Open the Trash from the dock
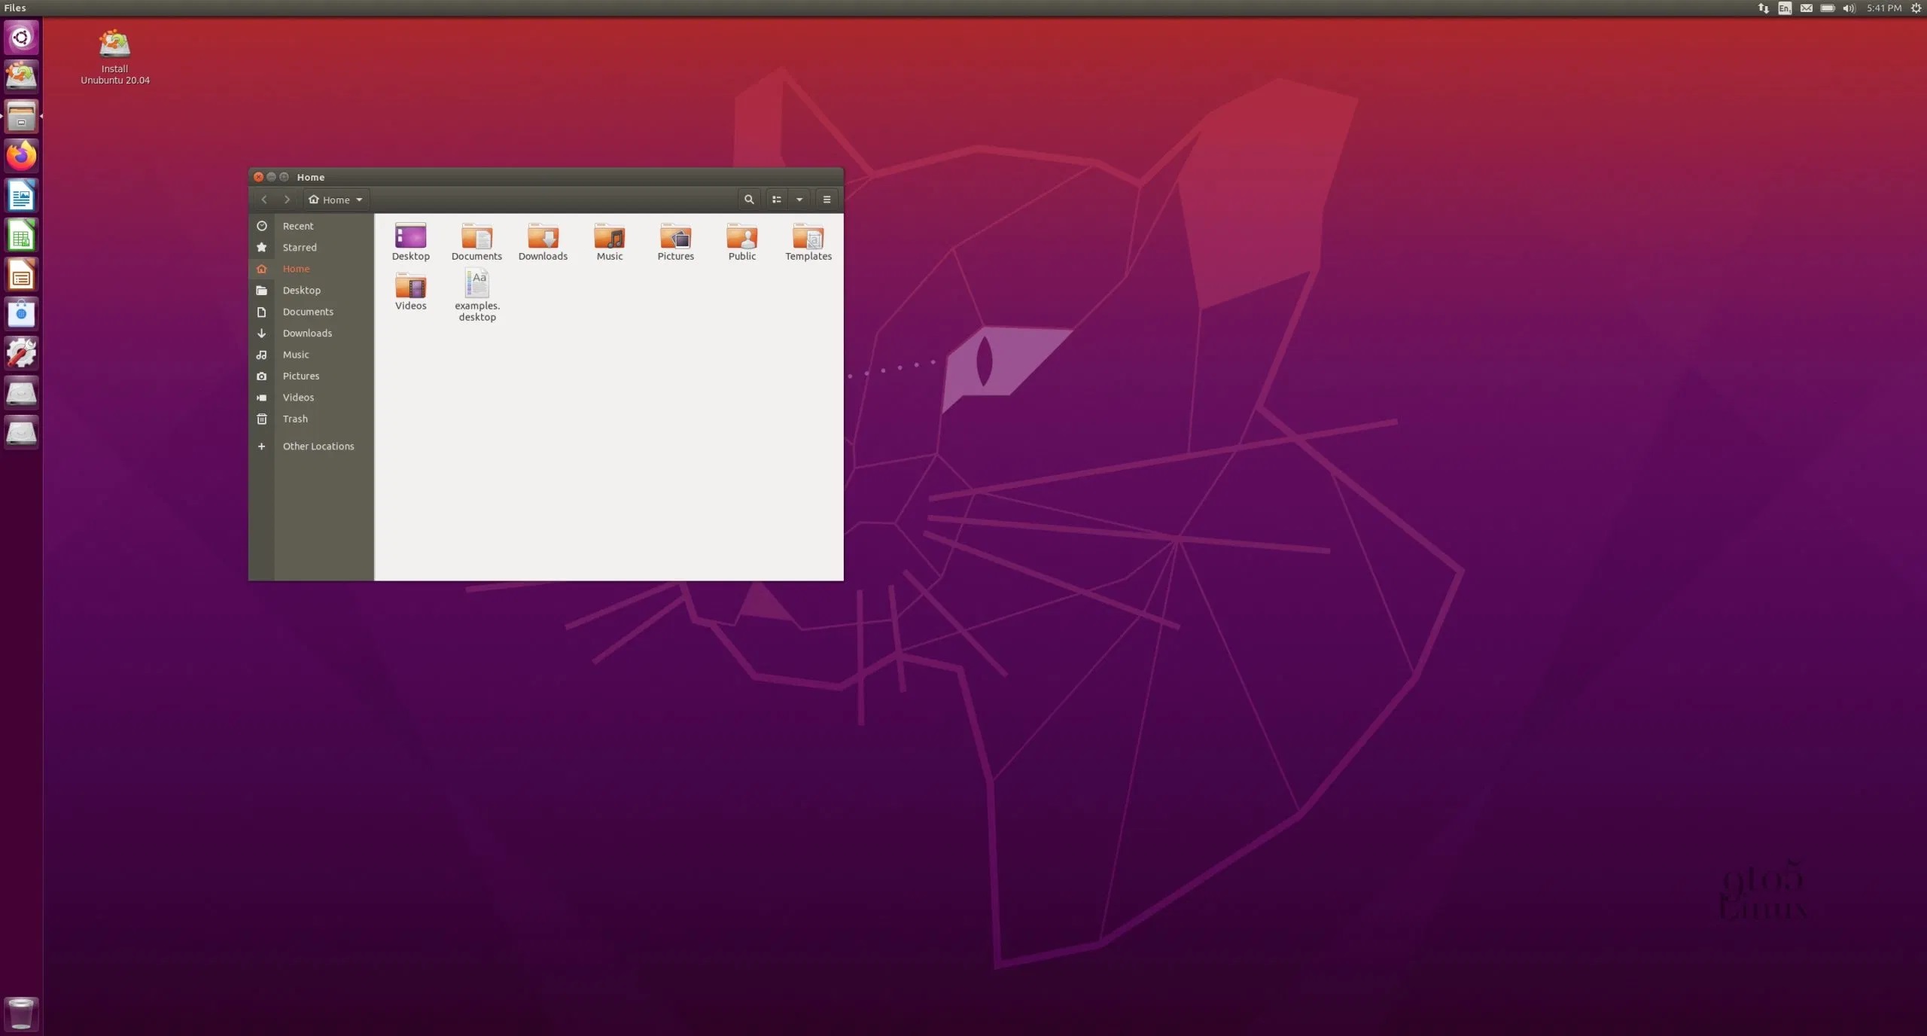The image size is (1927, 1036). point(21,1013)
